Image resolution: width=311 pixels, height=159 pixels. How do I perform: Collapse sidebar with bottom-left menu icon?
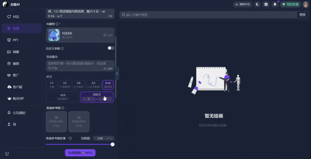7,153
